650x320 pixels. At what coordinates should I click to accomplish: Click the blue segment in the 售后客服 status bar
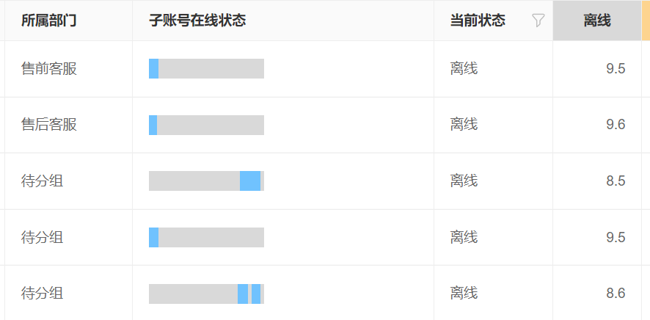[153, 125]
